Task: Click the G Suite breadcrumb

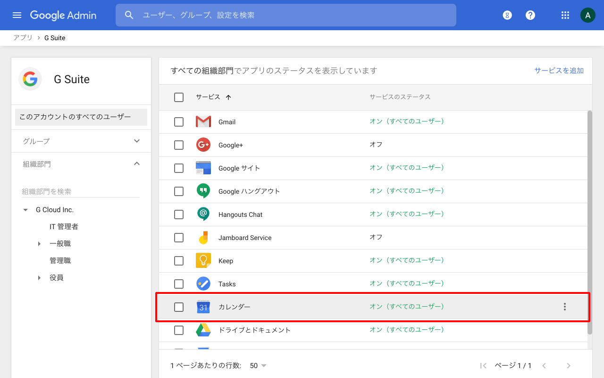Action: pos(55,38)
